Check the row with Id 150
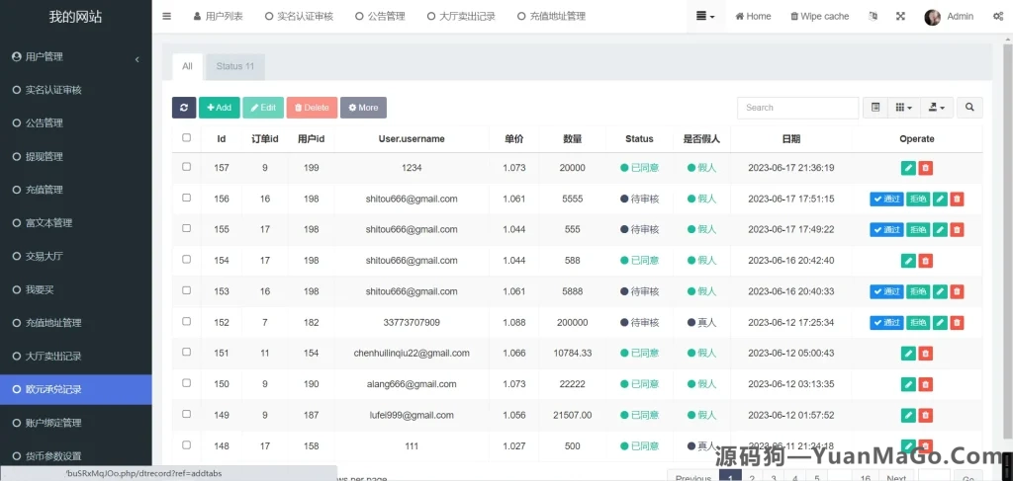 tap(187, 383)
